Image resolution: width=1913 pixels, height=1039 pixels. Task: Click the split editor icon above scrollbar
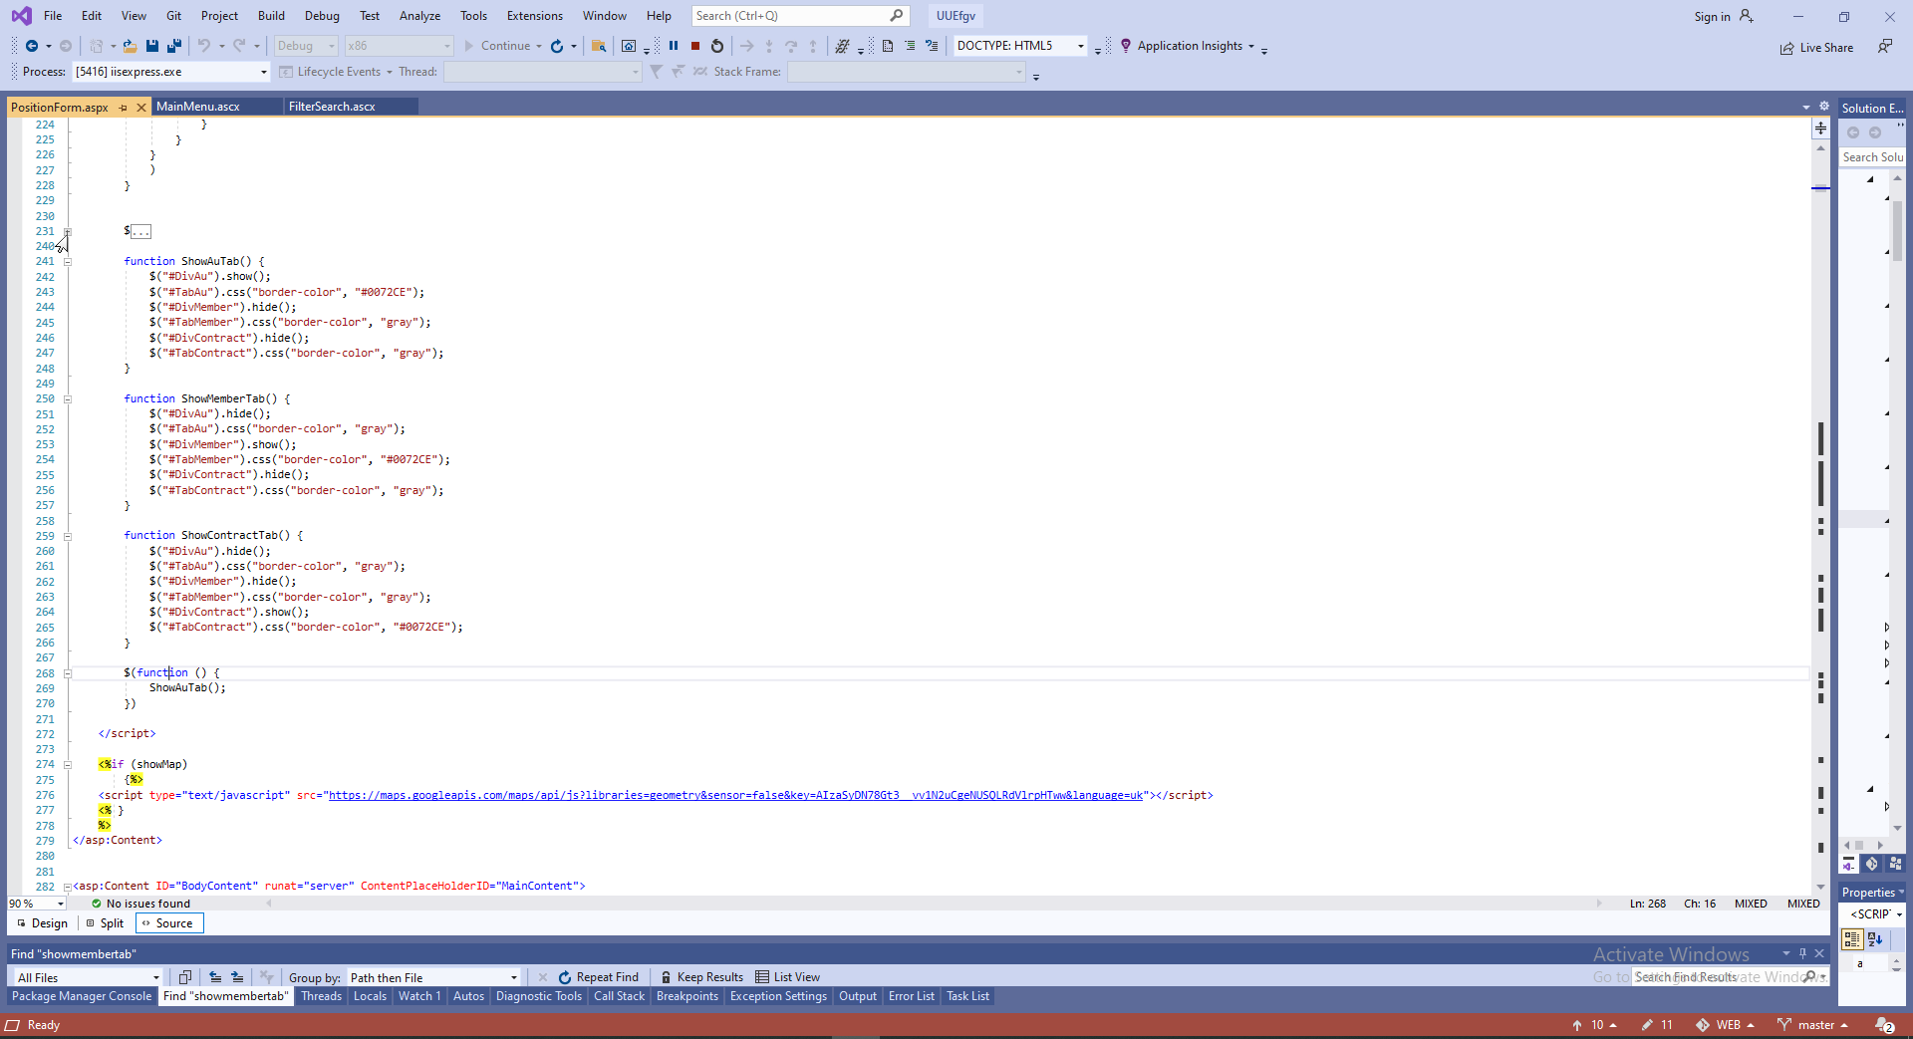[x=1820, y=129]
